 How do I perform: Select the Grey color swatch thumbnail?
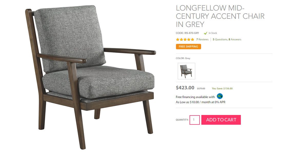pos(186,71)
